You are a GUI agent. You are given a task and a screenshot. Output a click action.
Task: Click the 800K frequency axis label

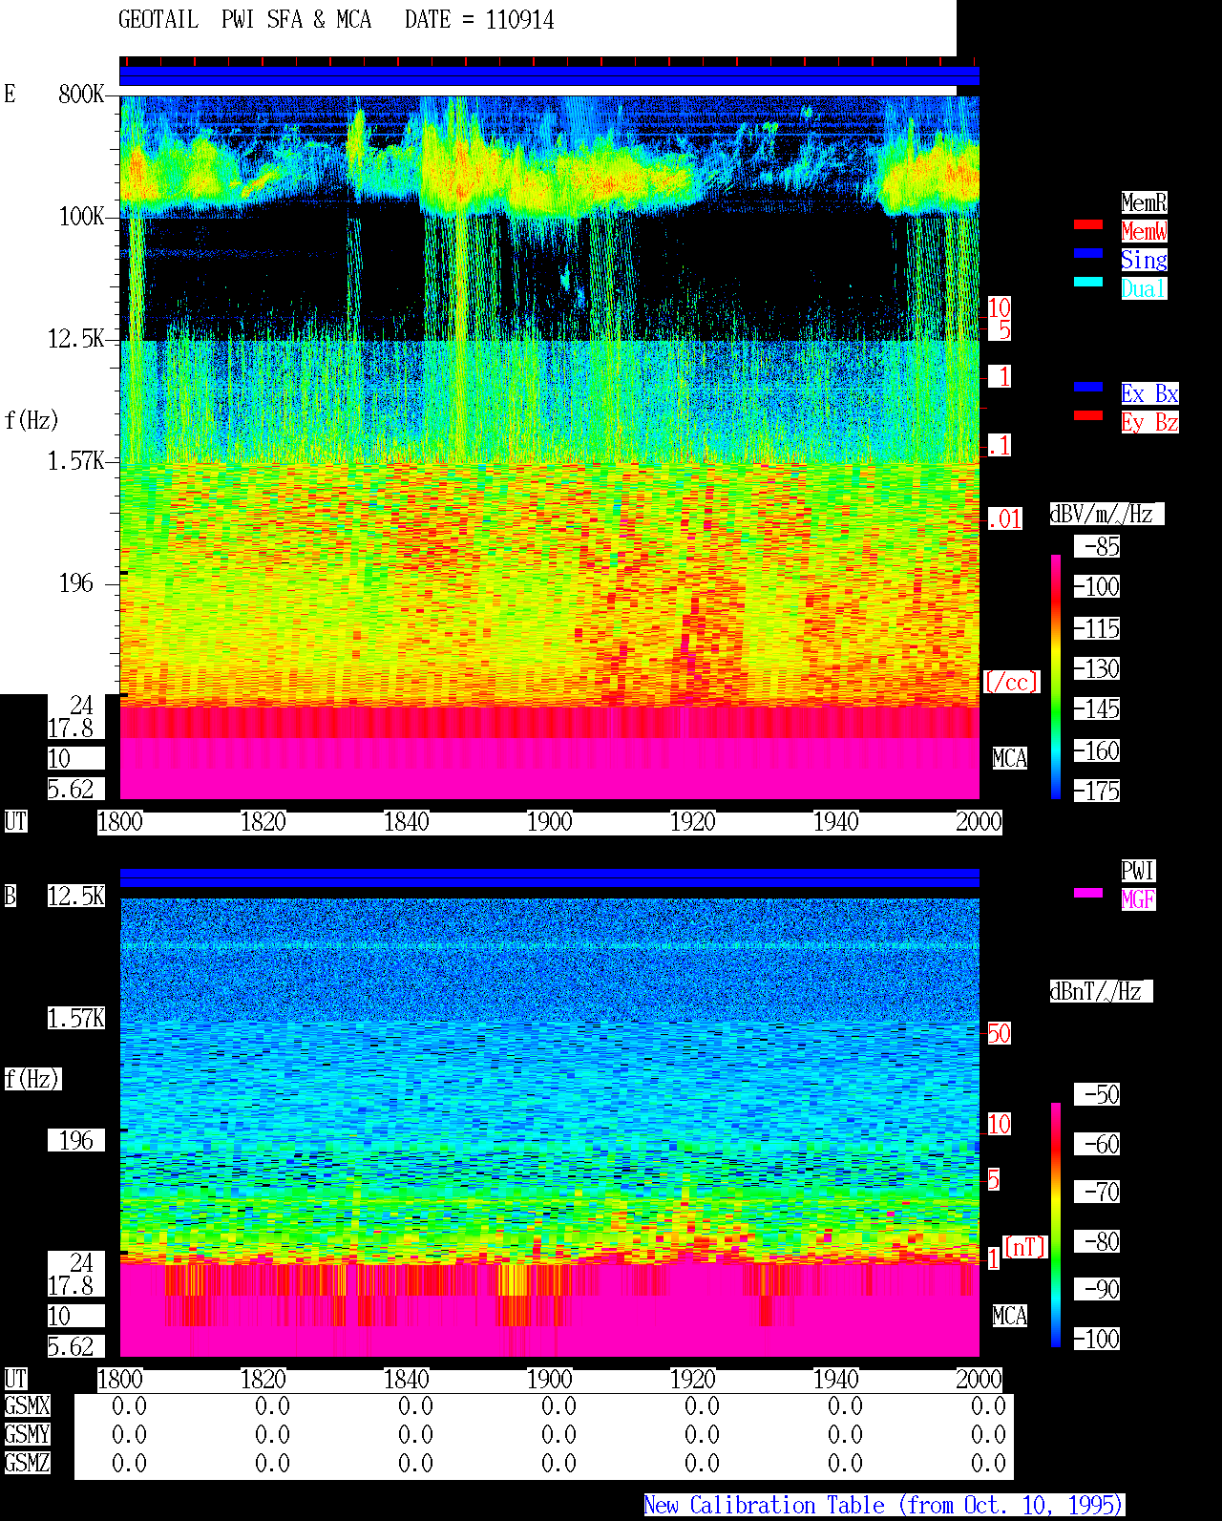(x=81, y=94)
